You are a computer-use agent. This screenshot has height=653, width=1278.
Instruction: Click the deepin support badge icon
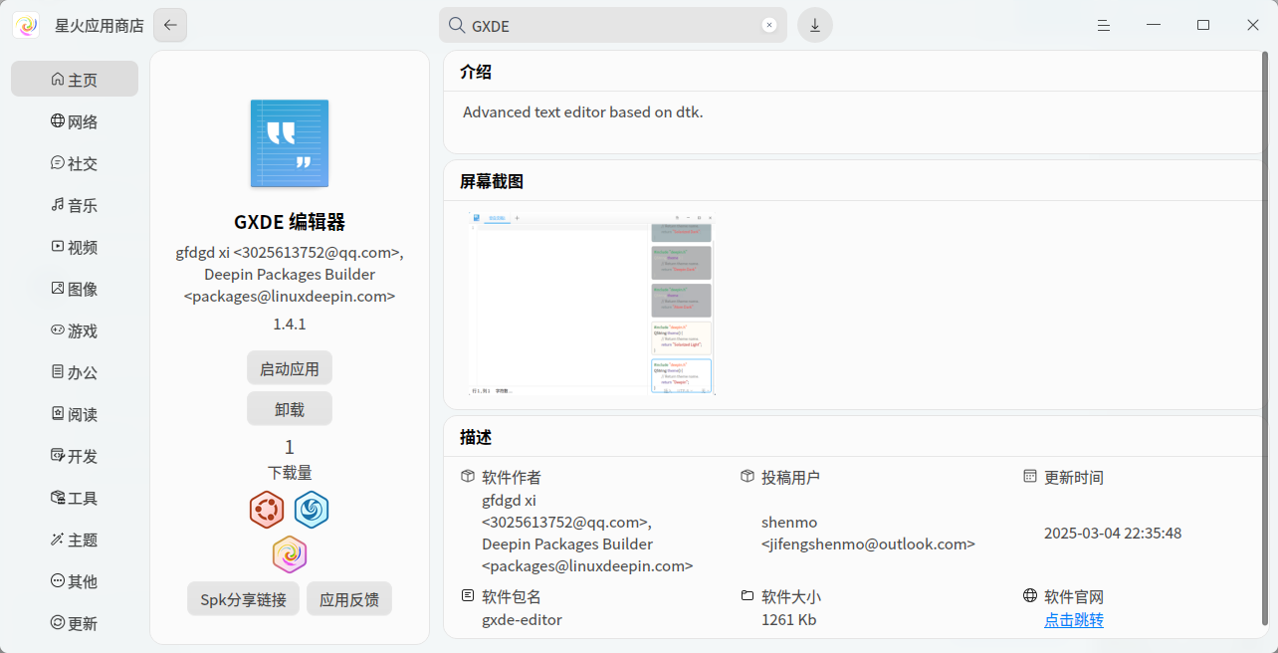coord(312,510)
